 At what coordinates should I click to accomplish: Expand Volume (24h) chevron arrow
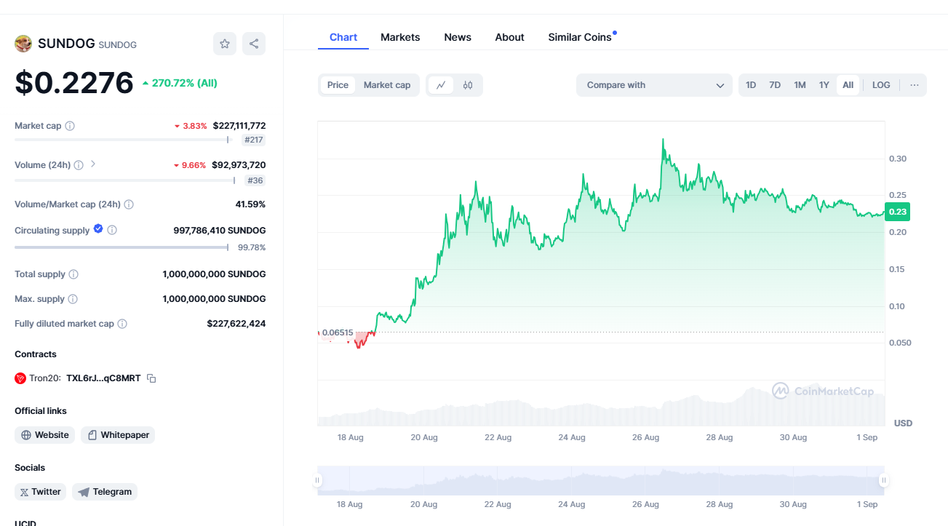coord(93,164)
